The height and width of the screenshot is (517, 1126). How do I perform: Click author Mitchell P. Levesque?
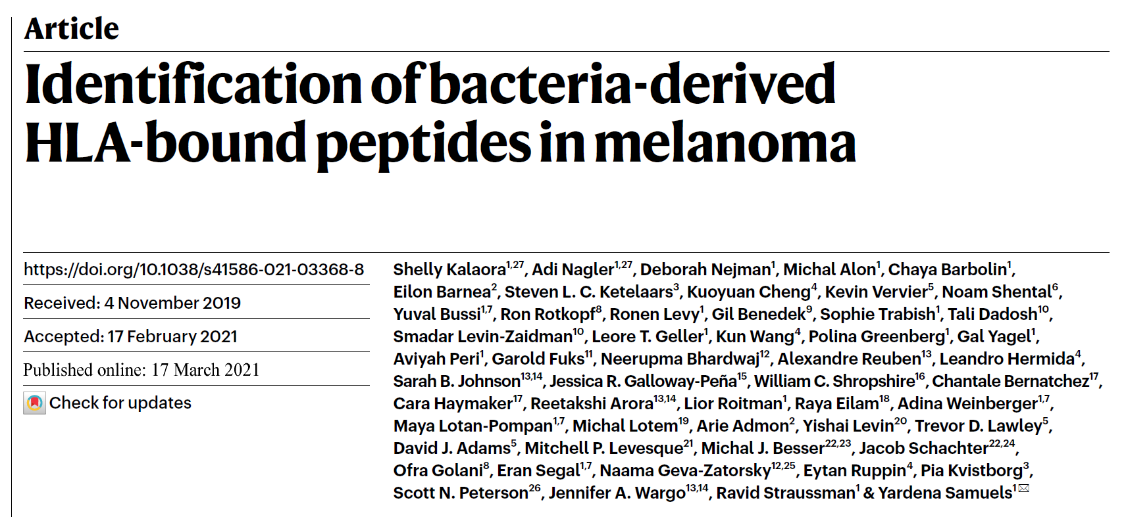(x=603, y=448)
